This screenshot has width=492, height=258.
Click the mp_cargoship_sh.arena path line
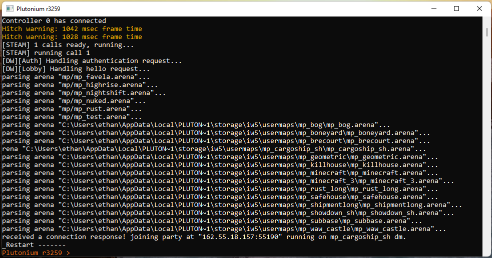pos(214,148)
